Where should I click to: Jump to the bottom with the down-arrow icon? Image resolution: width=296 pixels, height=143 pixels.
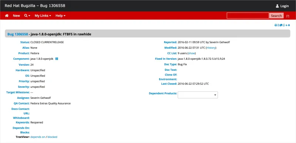tap(286, 25)
